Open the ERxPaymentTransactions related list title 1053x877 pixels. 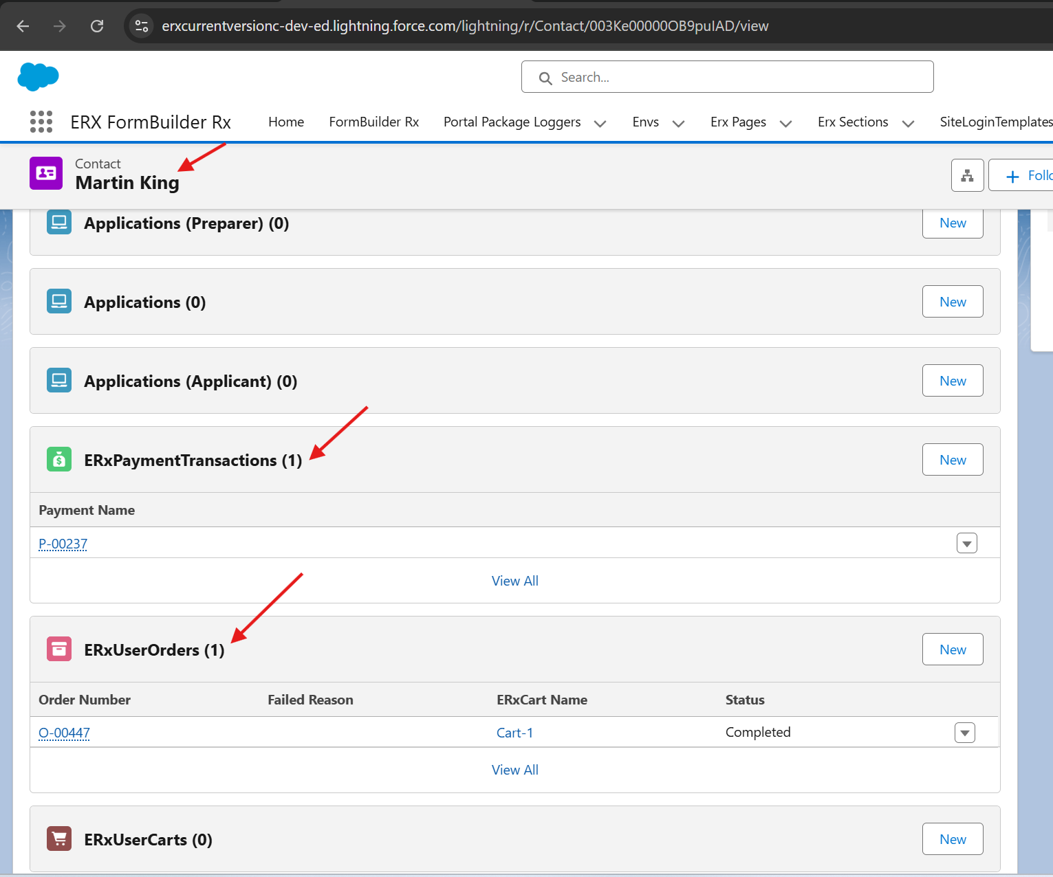coord(193,460)
